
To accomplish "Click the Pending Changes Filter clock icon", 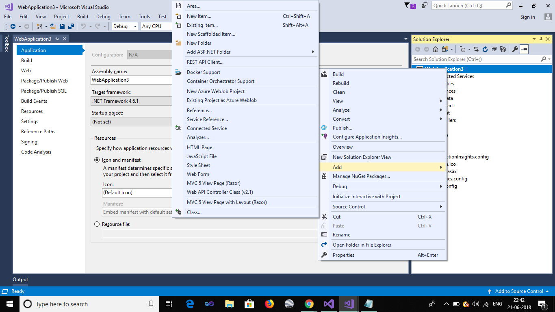I will click(462, 50).
